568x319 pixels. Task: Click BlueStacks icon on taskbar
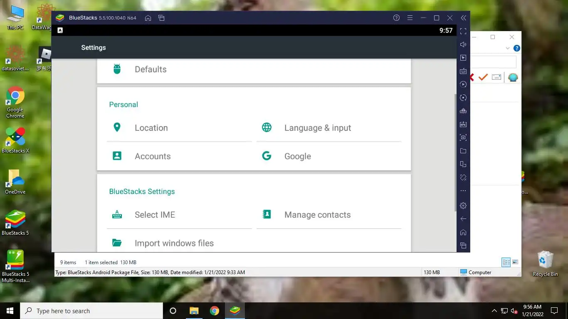pos(235,311)
